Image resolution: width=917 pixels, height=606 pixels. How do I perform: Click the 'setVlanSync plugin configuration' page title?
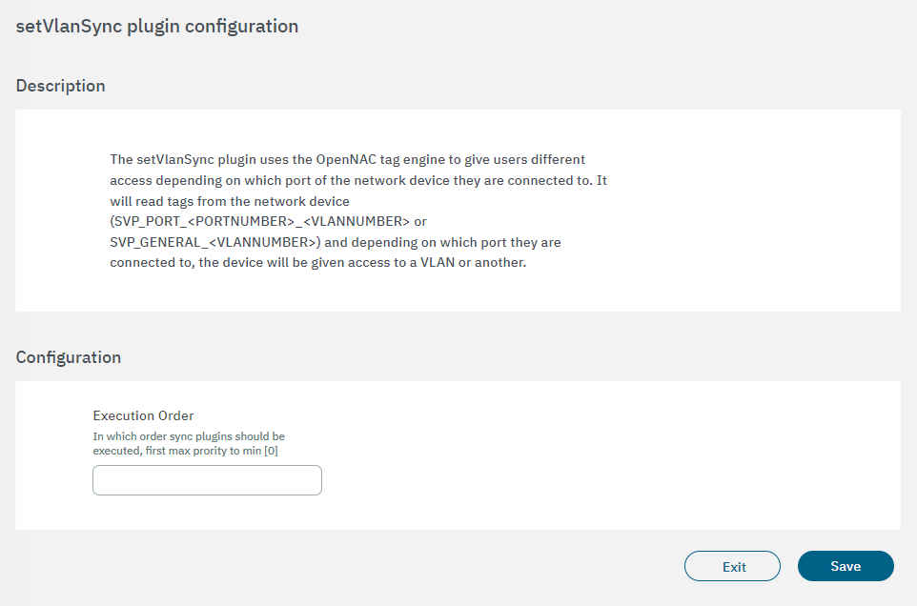coord(157,27)
